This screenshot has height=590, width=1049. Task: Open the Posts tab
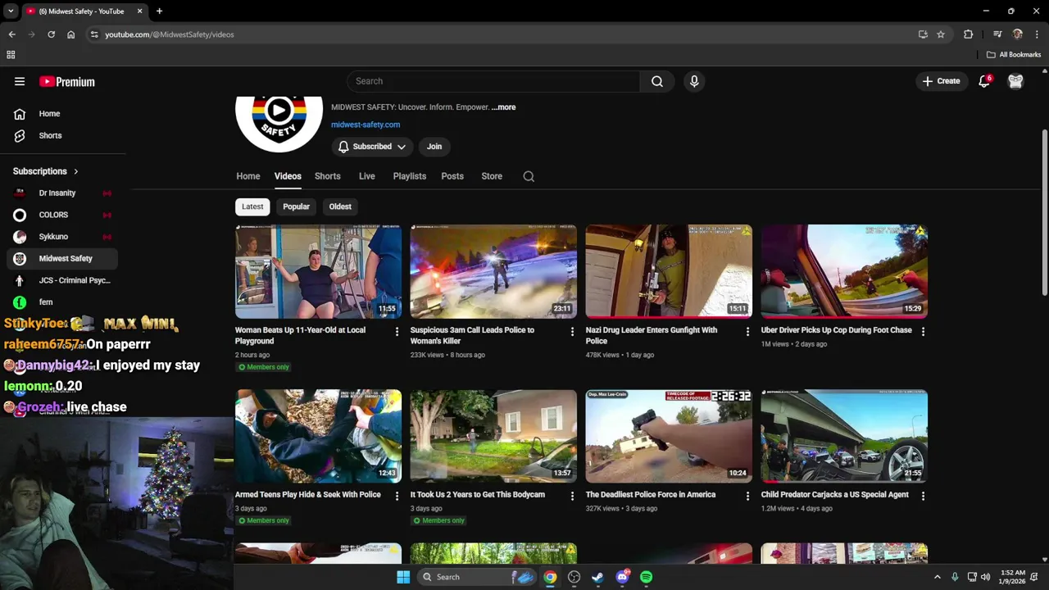click(452, 176)
